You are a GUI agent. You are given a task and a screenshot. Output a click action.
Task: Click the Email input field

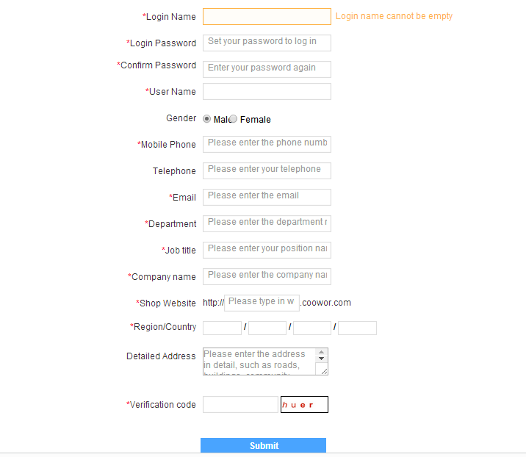[267, 197]
